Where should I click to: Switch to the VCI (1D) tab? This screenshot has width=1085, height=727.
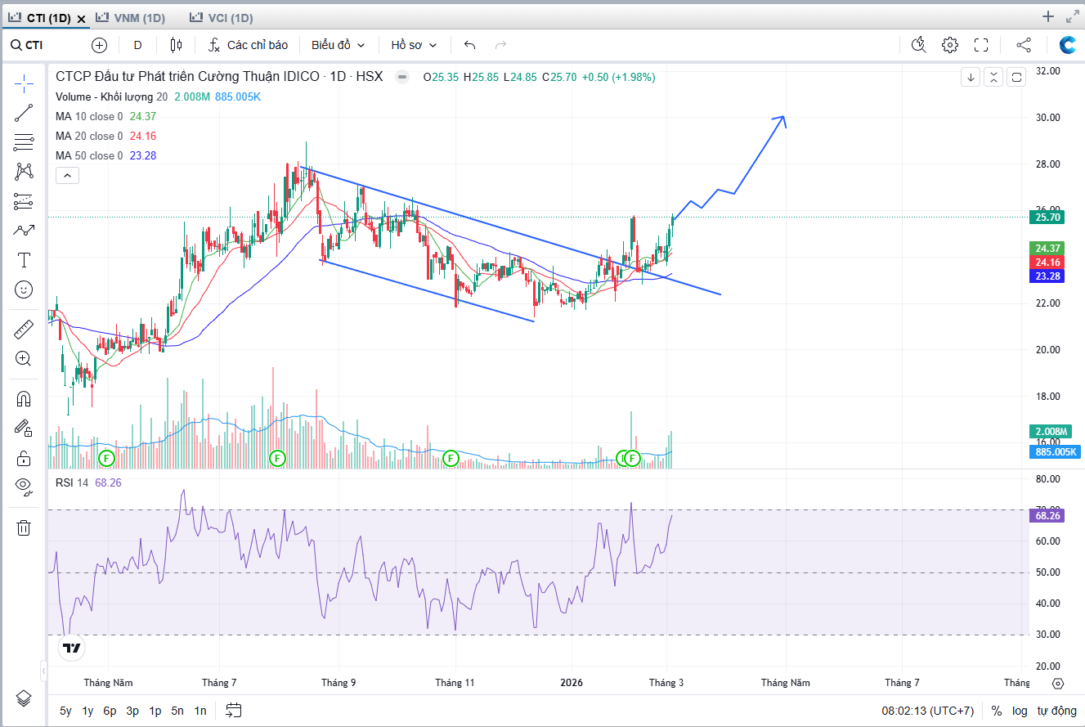221,17
